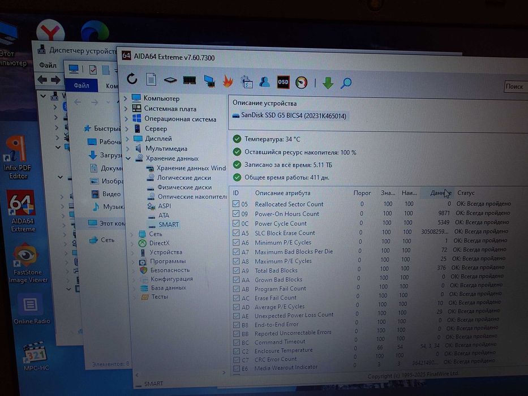Toggle checkbox for A5 SLC Block Erase Count
Image resolution: width=528 pixels, height=396 pixels.
pyautogui.click(x=236, y=233)
